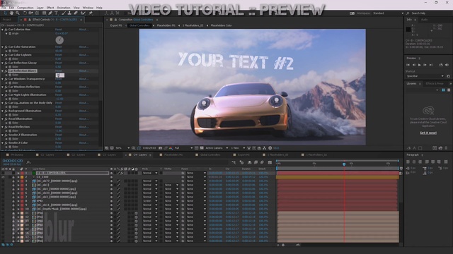Image resolution: width=453 pixels, height=254 pixels.
Task: Click About for Car Color Saturation
Action: (83, 47)
